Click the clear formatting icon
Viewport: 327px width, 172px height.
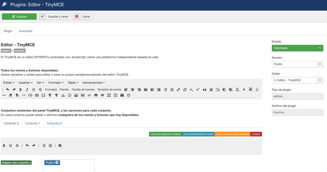tap(237, 90)
